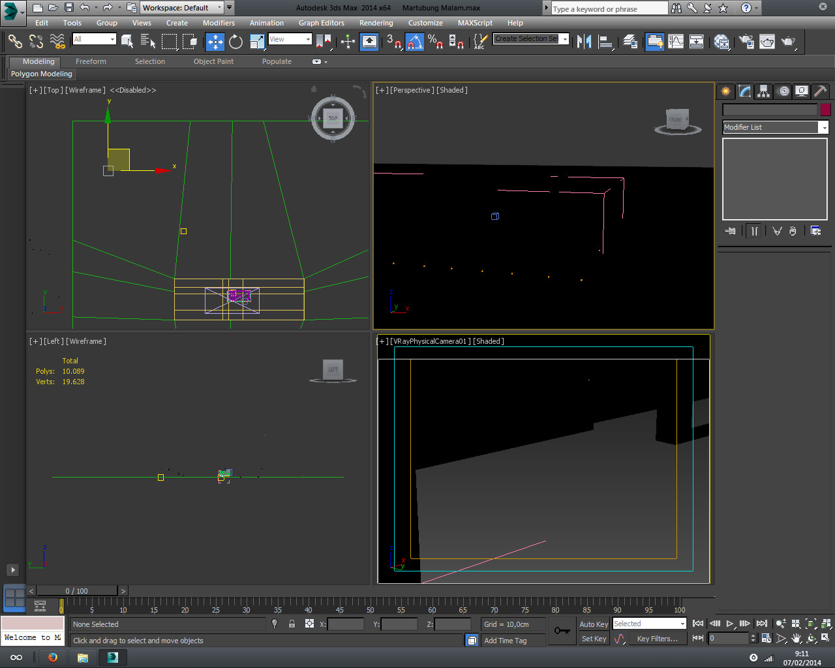This screenshot has height=668, width=835.
Task: Activate the Select and Move tool
Action: (x=215, y=42)
